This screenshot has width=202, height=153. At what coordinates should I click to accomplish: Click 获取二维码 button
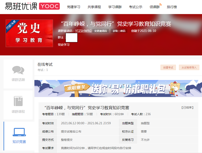tap(119, 31)
